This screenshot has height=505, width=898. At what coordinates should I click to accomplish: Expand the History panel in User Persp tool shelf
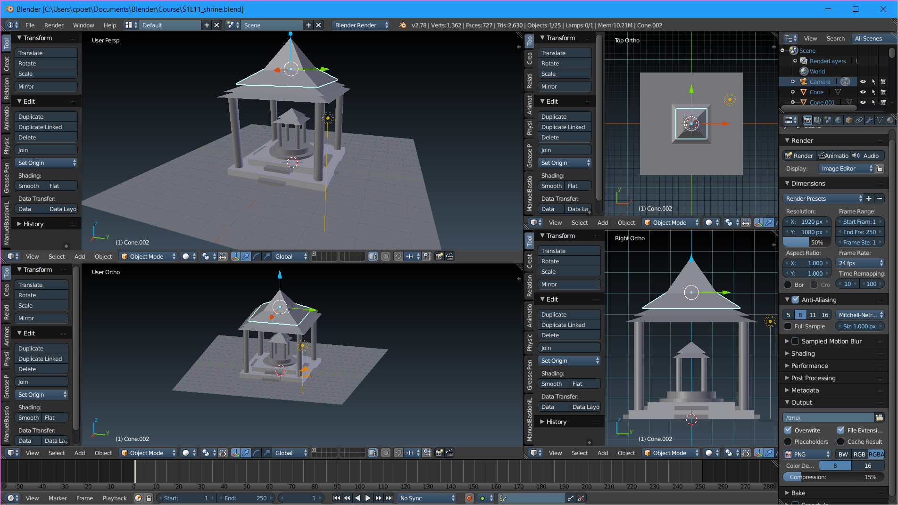coord(33,224)
